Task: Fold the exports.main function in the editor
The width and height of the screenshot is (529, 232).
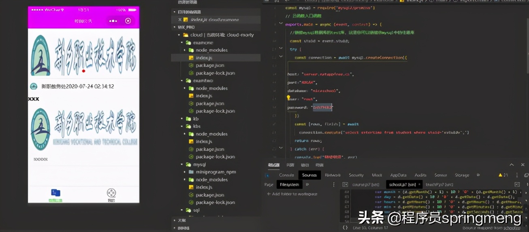Action: pyautogui.click(x=281, y=24)
